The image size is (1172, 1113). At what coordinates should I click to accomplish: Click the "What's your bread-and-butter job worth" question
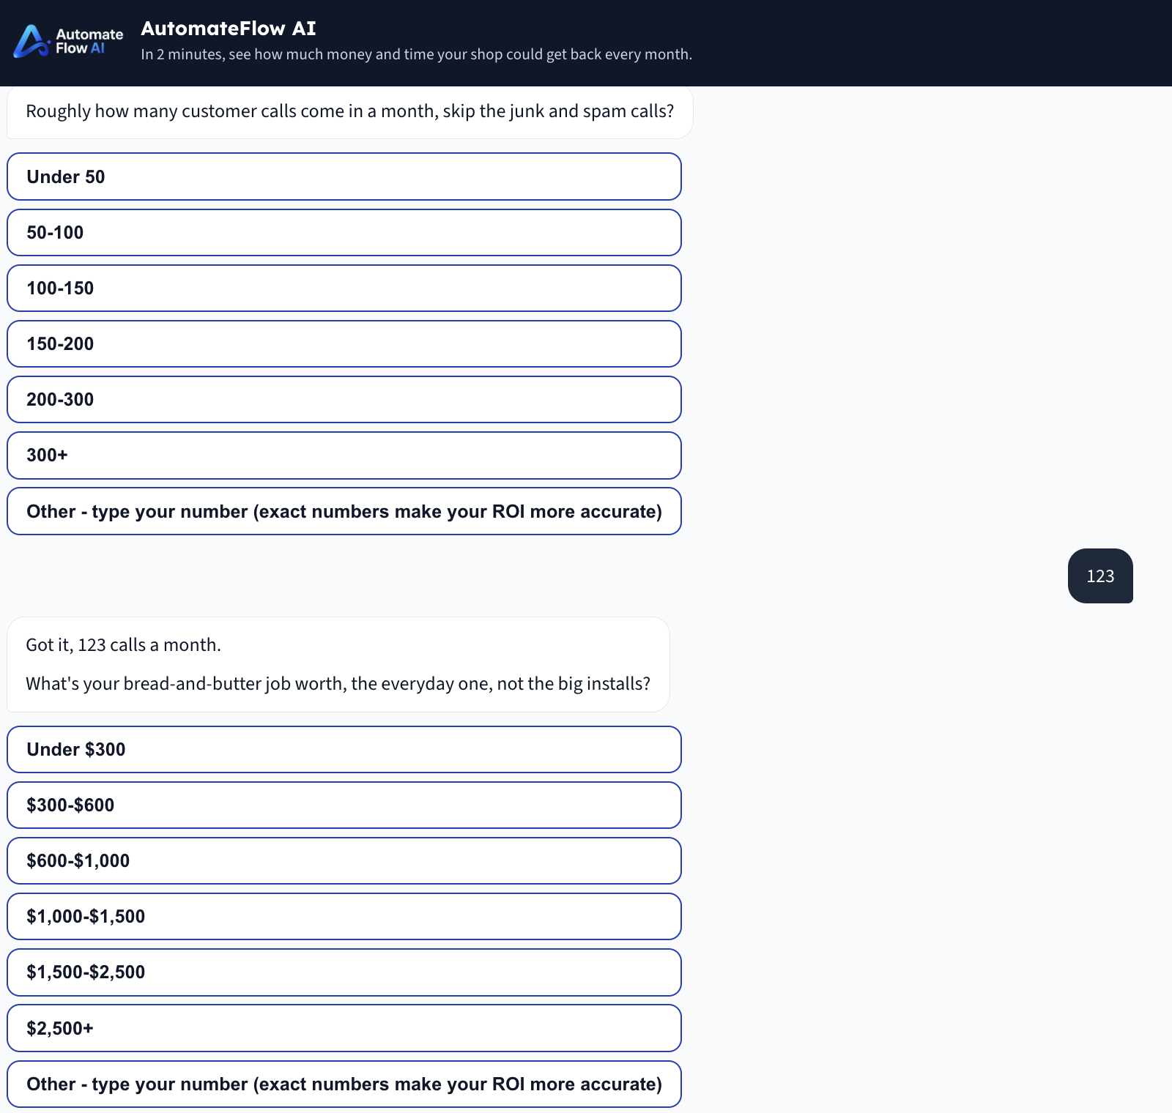[x=338, y=684]
